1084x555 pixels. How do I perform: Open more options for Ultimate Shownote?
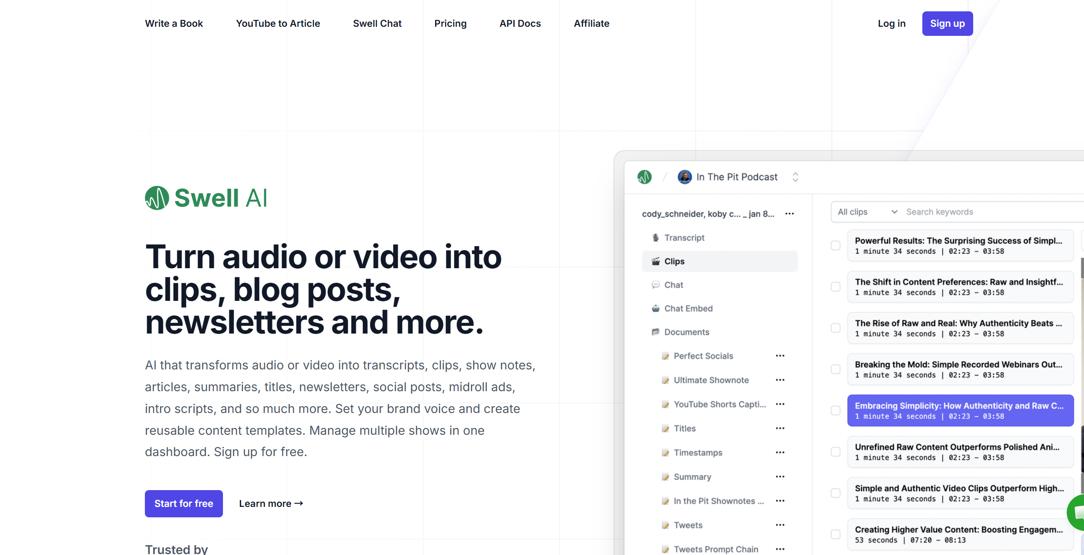(x=780, y=380)
